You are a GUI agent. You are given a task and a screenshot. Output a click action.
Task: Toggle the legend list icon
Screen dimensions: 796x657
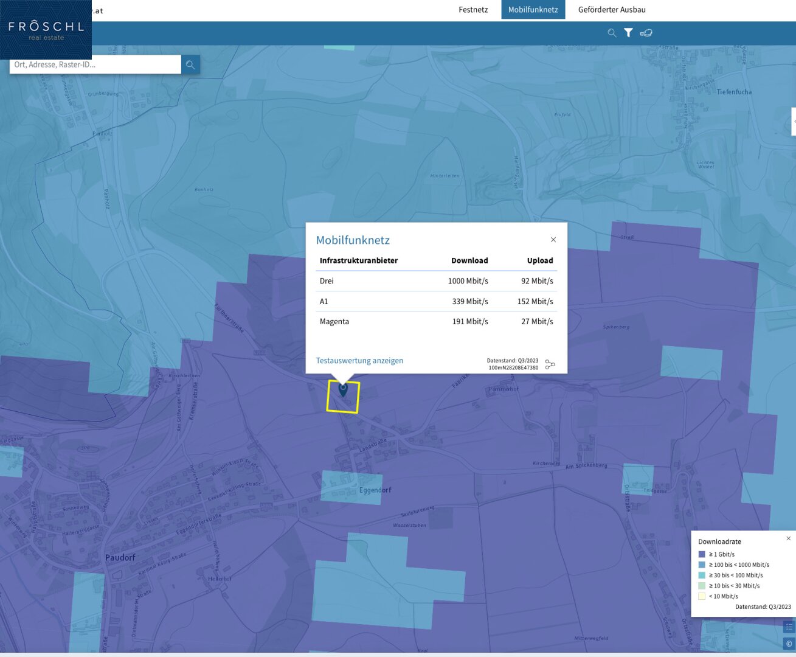coord(789,627)
